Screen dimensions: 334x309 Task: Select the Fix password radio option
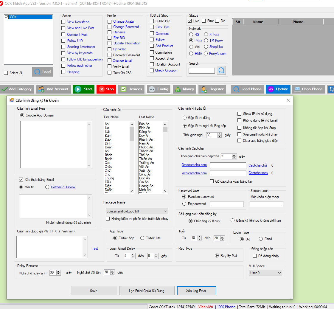coord(184,204)
